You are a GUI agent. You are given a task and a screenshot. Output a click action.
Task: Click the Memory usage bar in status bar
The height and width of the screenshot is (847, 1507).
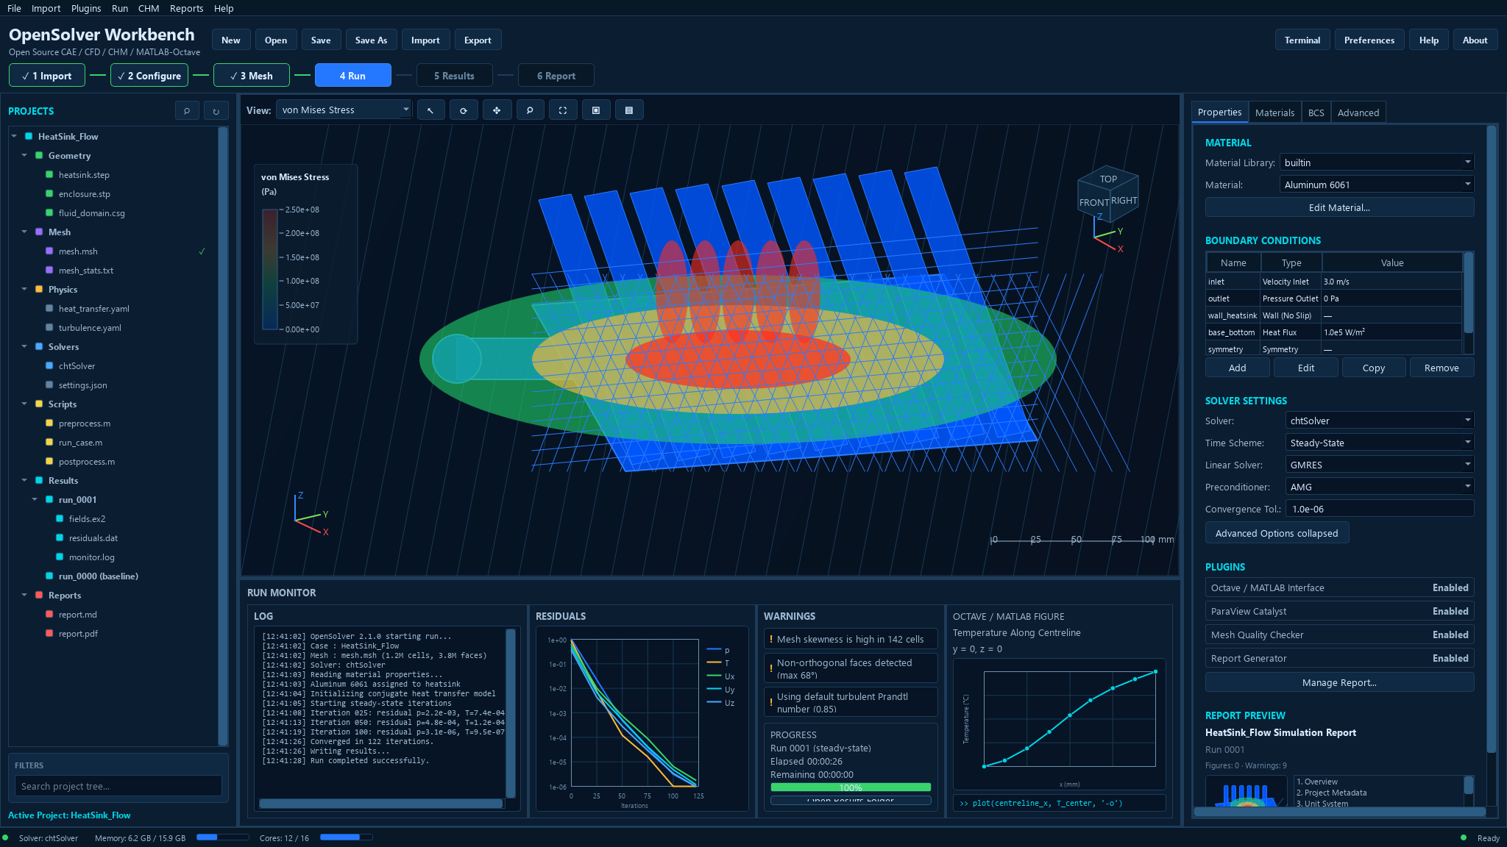pos(222,837)
